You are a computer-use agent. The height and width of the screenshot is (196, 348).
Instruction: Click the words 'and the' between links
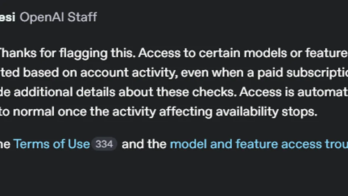[144, 144]
